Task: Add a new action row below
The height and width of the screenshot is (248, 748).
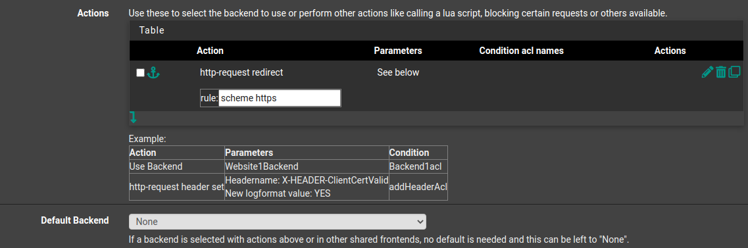Action: 134,117
